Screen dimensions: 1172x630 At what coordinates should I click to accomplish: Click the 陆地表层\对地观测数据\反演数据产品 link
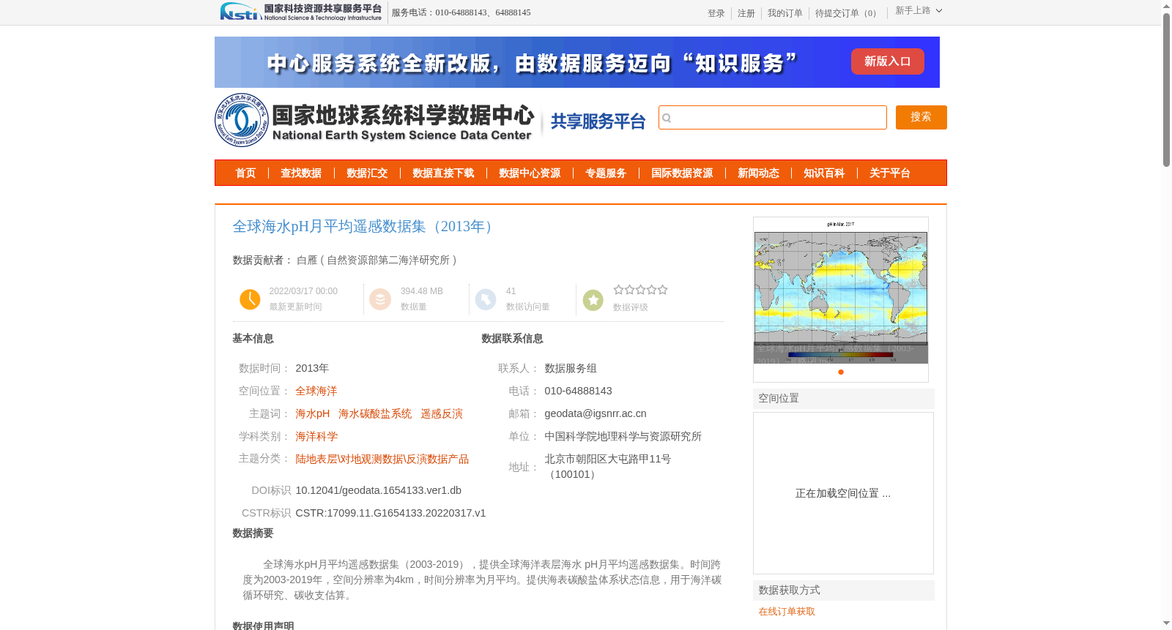click(382, 460)
